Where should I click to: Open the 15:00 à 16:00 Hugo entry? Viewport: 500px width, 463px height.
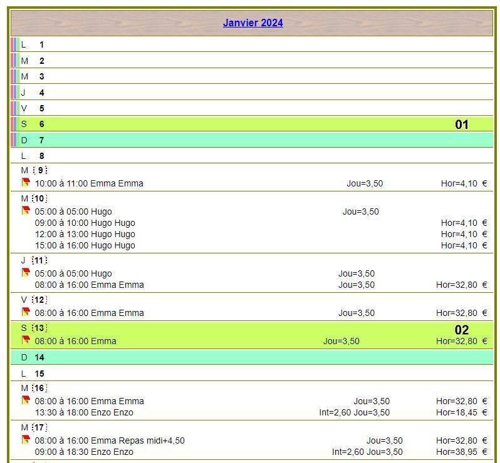[85, 245]
